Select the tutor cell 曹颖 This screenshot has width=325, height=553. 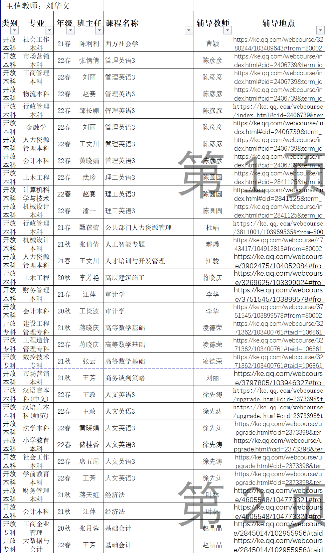tap(212, 43)
